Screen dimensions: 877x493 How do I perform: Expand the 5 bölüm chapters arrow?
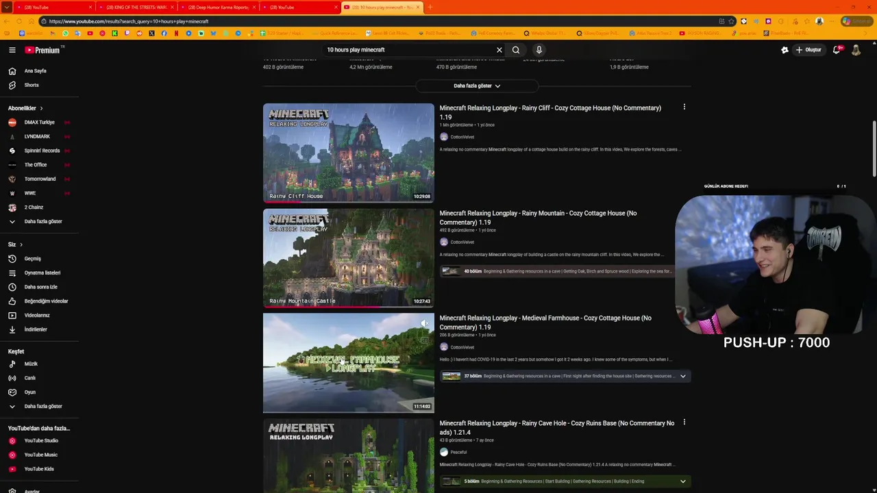point(683,481)
